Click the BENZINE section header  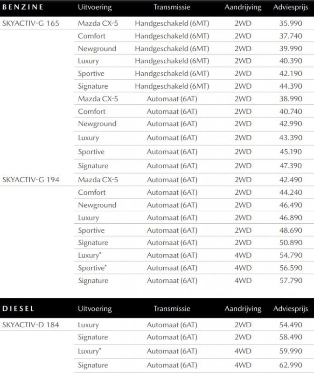coord(23,7)
